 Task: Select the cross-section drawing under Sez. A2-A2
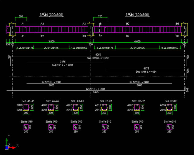(x=51, y=107)
